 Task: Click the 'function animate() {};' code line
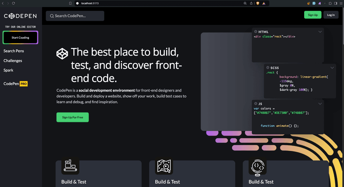click(280, 126)
